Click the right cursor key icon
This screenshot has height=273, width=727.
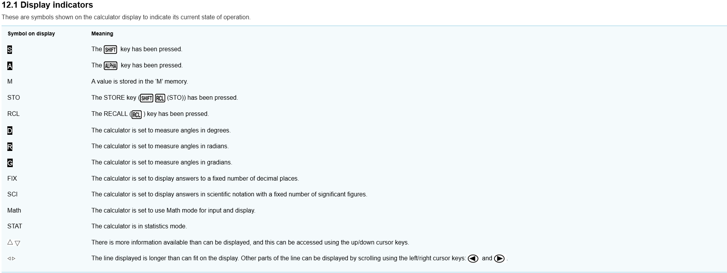[x=499, y=259]
